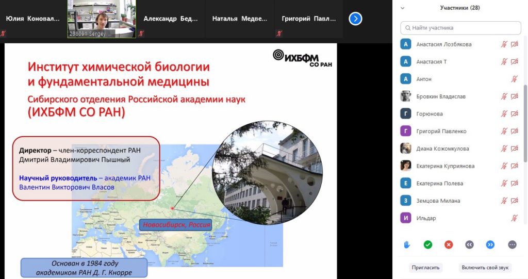528x279 pixels.
Task: Click muted microphone icon of Земцова Милана
Action: point(504,201)
